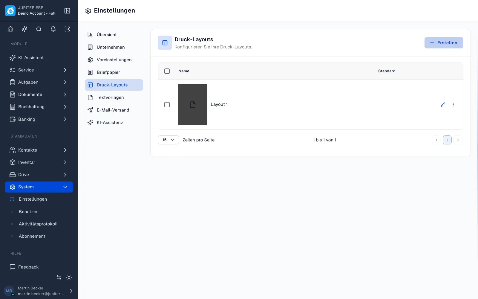Click the Layout 1 name text
This screenshot has height=299, width=478.
219,104
